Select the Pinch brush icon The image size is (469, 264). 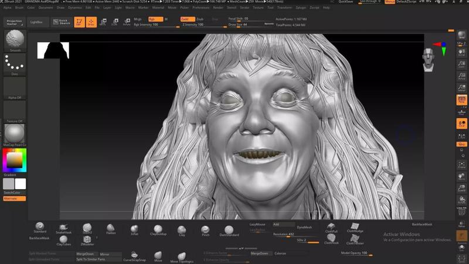coord(205,229)
